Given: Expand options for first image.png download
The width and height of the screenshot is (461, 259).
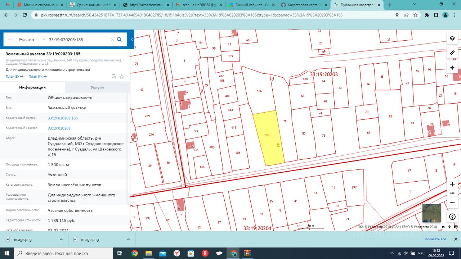Looking at the screenshot, I should tap(61, 240).
